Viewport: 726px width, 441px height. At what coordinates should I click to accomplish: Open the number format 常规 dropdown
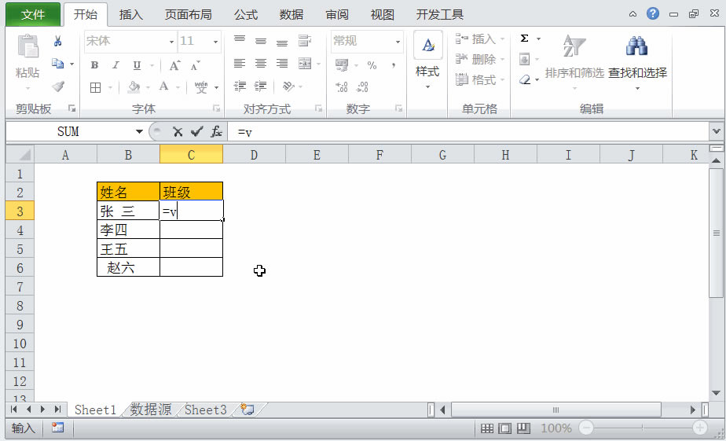click(398, 42)
